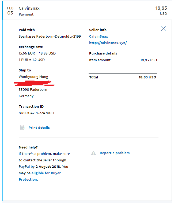This screenshot has width=174, height=203.
Task: Click the Payment label under CalvinSnax
Action: (26, 15)
